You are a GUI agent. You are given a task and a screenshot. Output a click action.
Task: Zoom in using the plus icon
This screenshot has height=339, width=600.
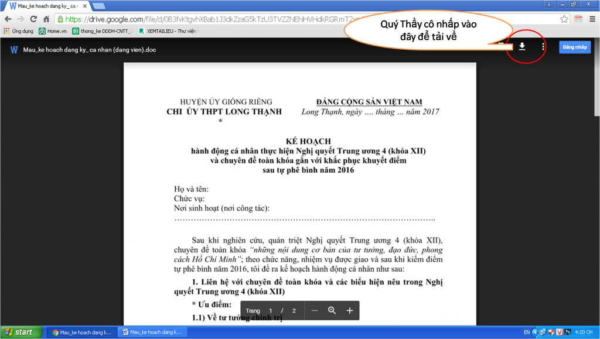(x=350, y=310)
